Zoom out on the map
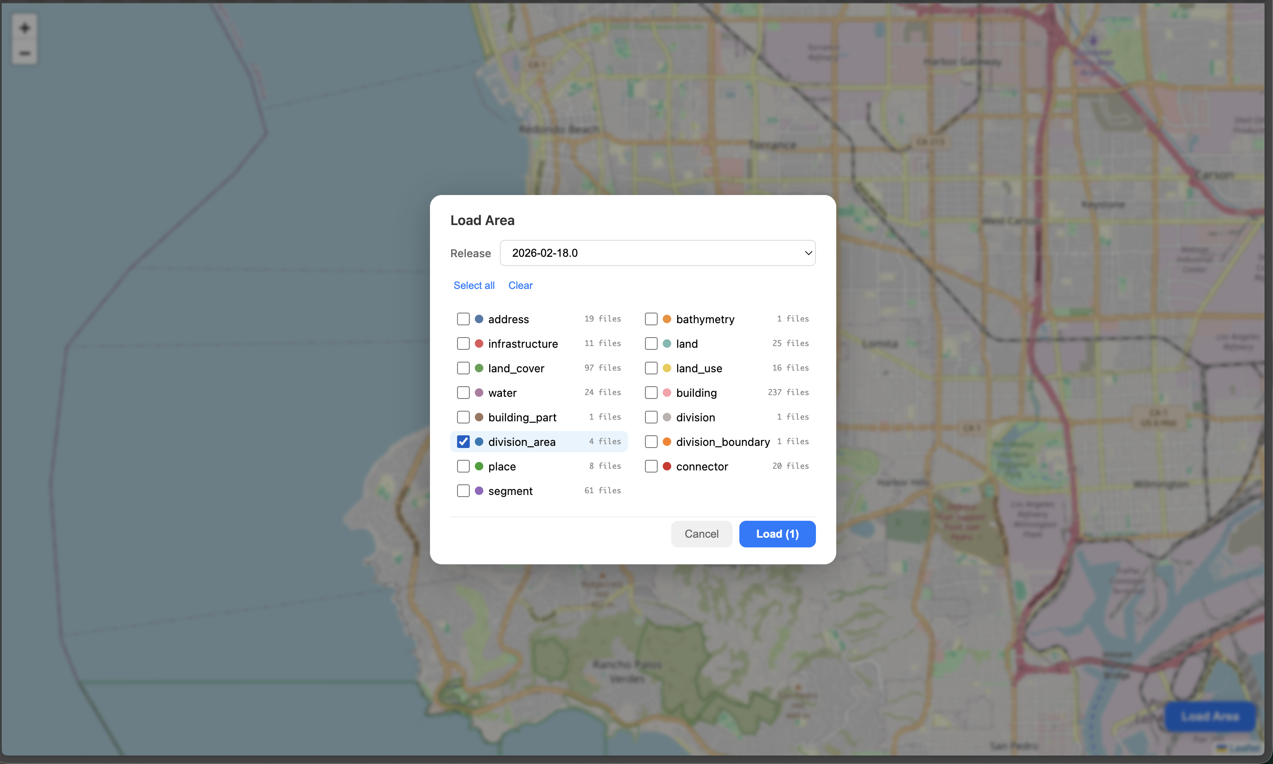Screen dimensions: 1273x764 point(24,53)
